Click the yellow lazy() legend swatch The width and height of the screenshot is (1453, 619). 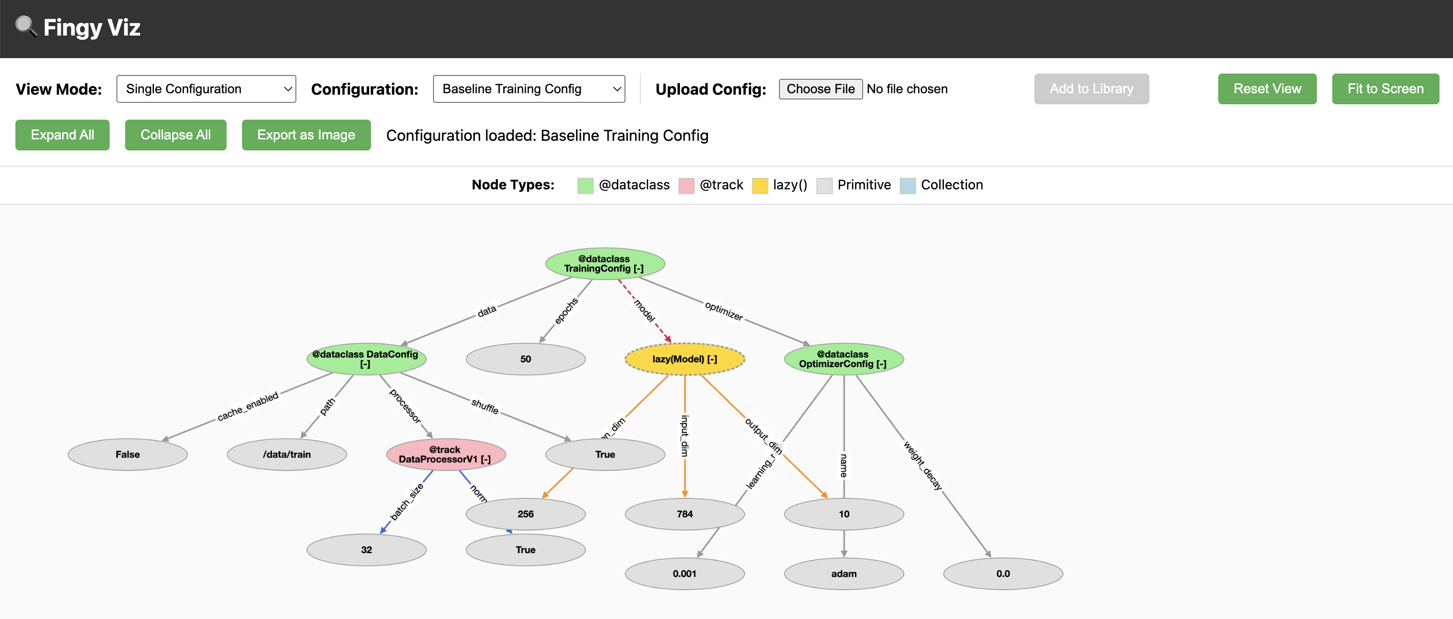[759, 186]
